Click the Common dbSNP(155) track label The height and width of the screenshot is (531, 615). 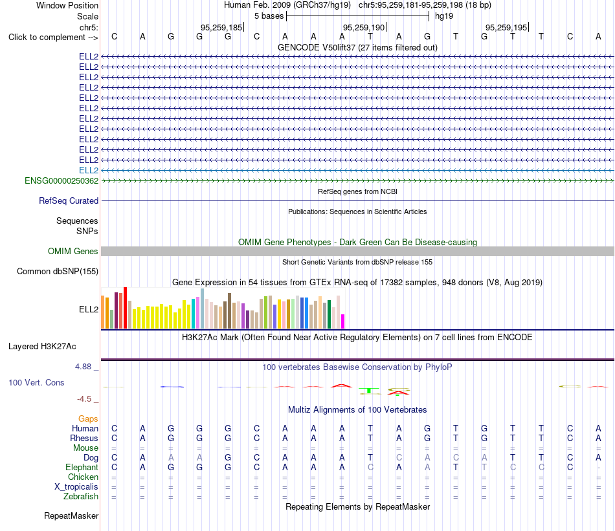[58, 271]
